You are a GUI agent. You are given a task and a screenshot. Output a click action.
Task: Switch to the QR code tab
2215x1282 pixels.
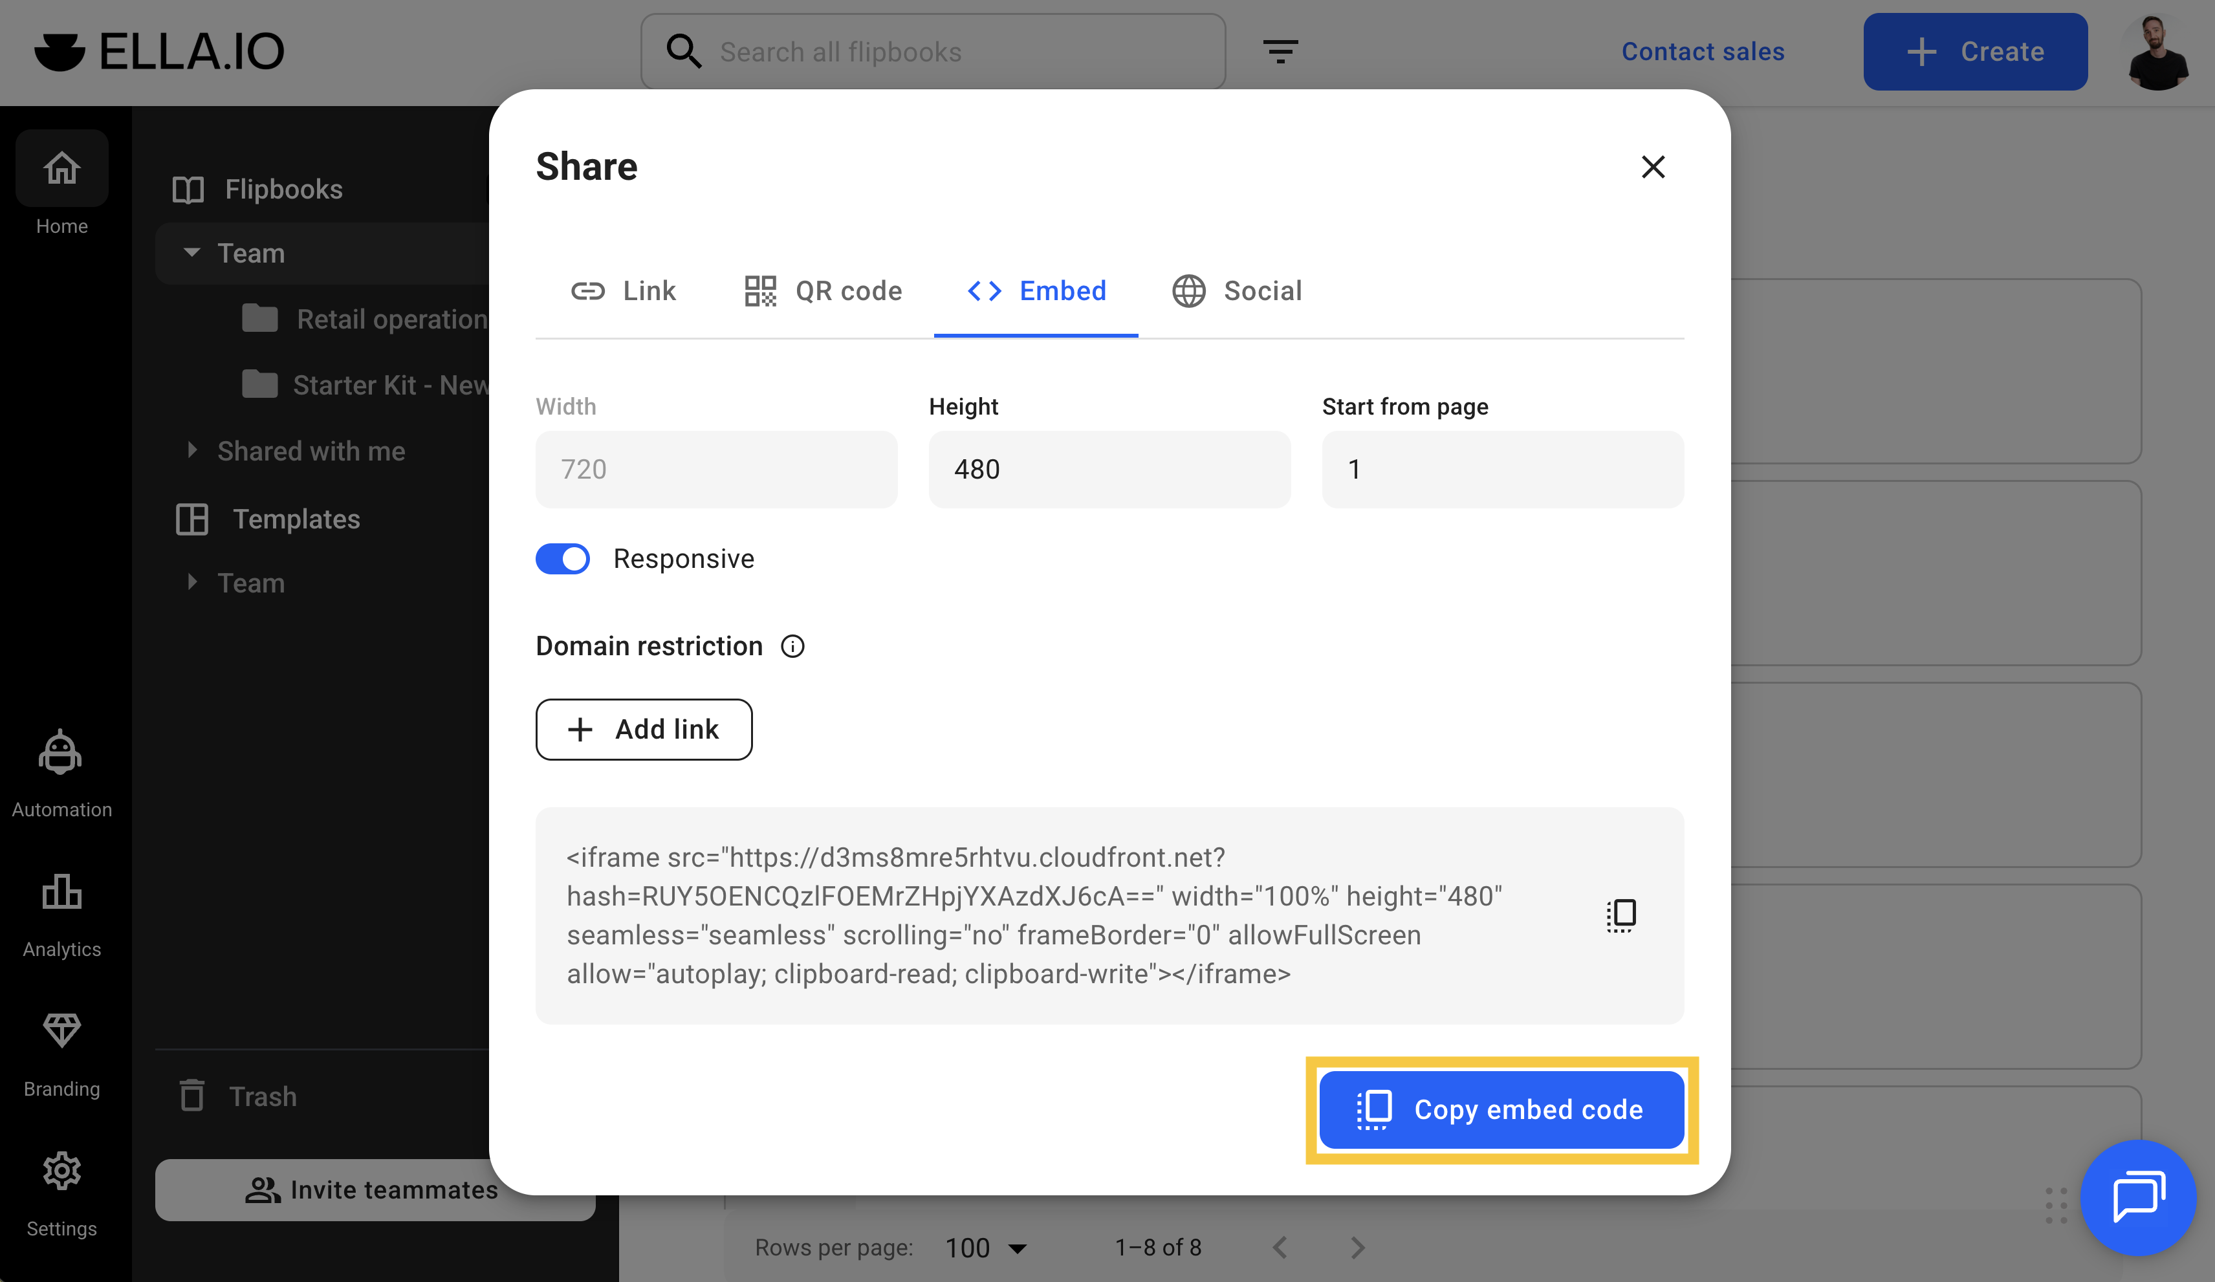(823, 291)
